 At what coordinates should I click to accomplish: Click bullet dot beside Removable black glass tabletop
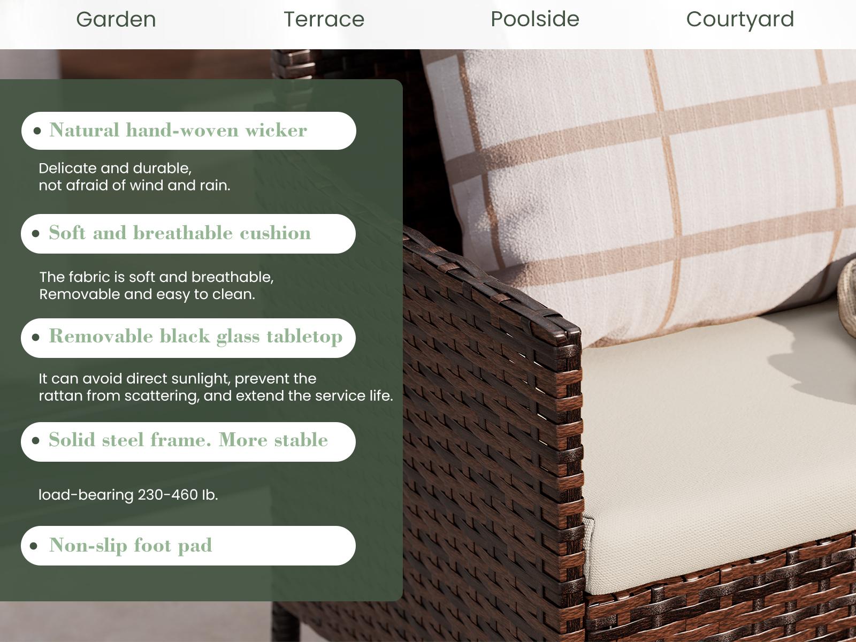pyautogui.click(x=36, y=337)
